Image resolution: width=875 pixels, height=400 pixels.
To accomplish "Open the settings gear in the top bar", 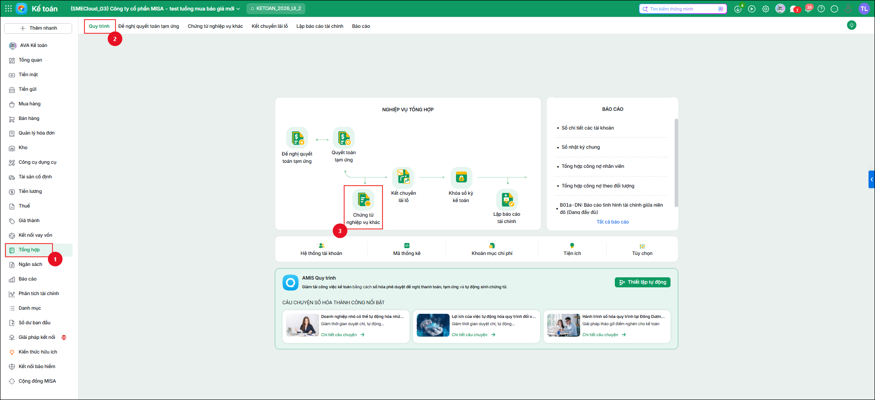I will point(765,9).
